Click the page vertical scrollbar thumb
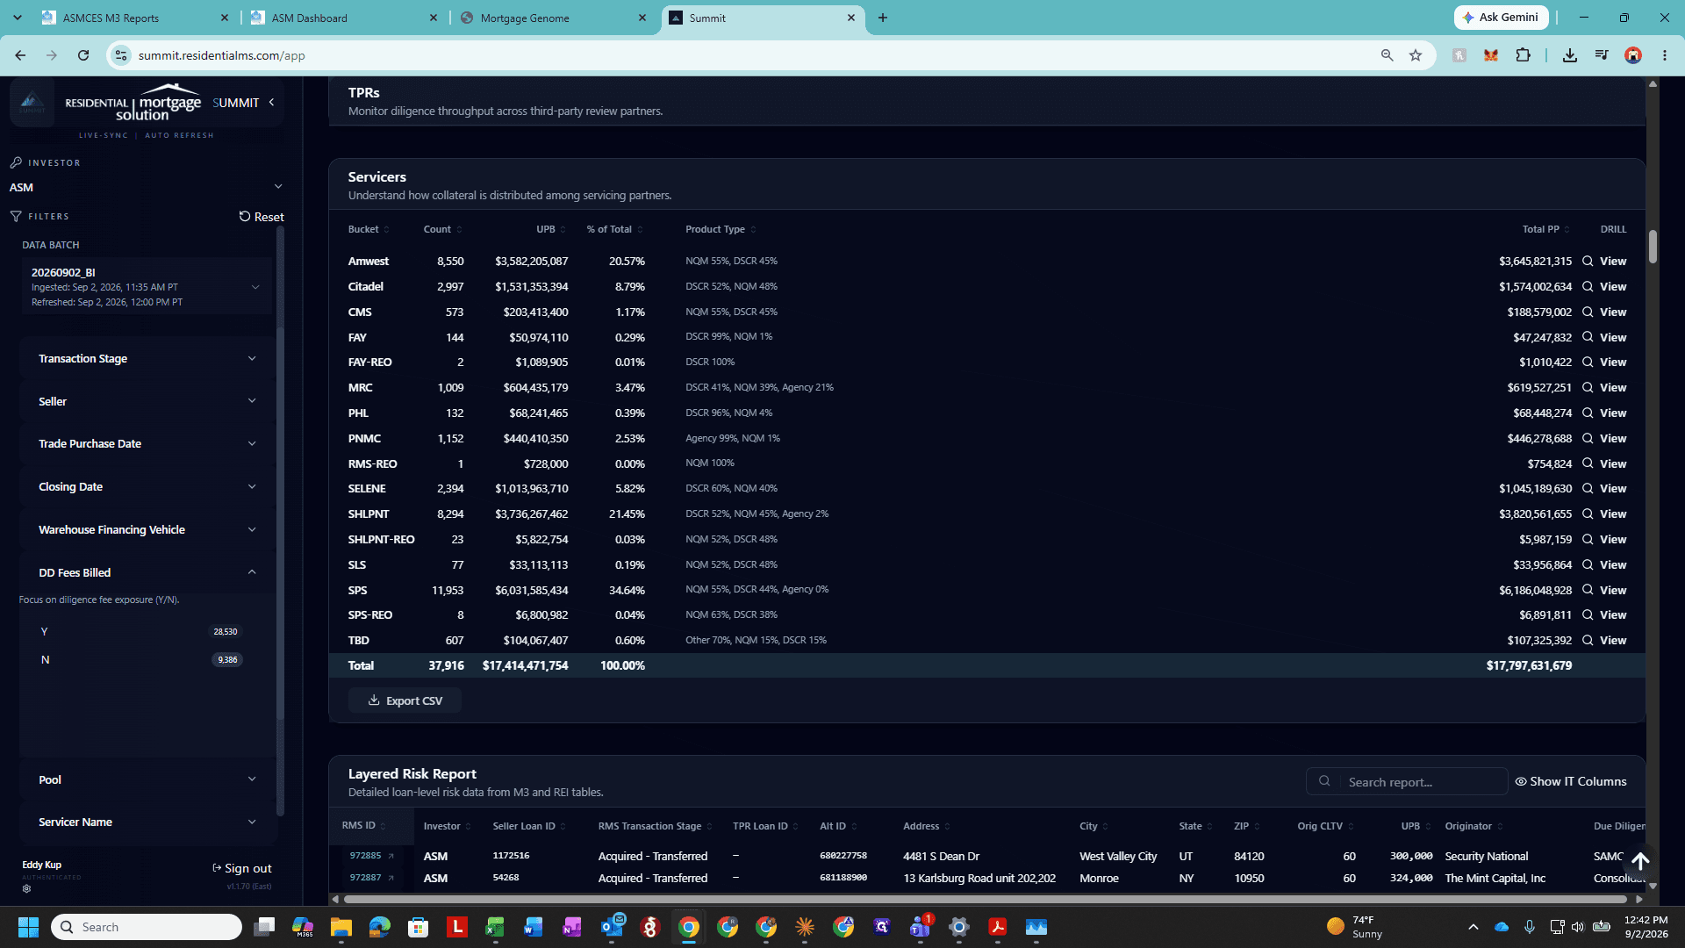The width and height of the screenshot is (1685, 948). 1653,247
